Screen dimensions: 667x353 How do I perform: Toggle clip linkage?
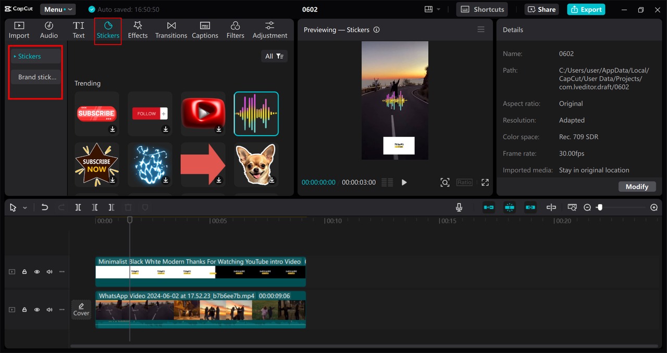pos(530,207)
